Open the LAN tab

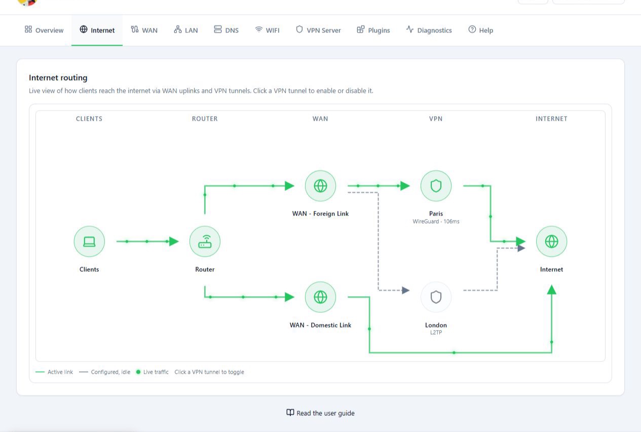(186, 30)
